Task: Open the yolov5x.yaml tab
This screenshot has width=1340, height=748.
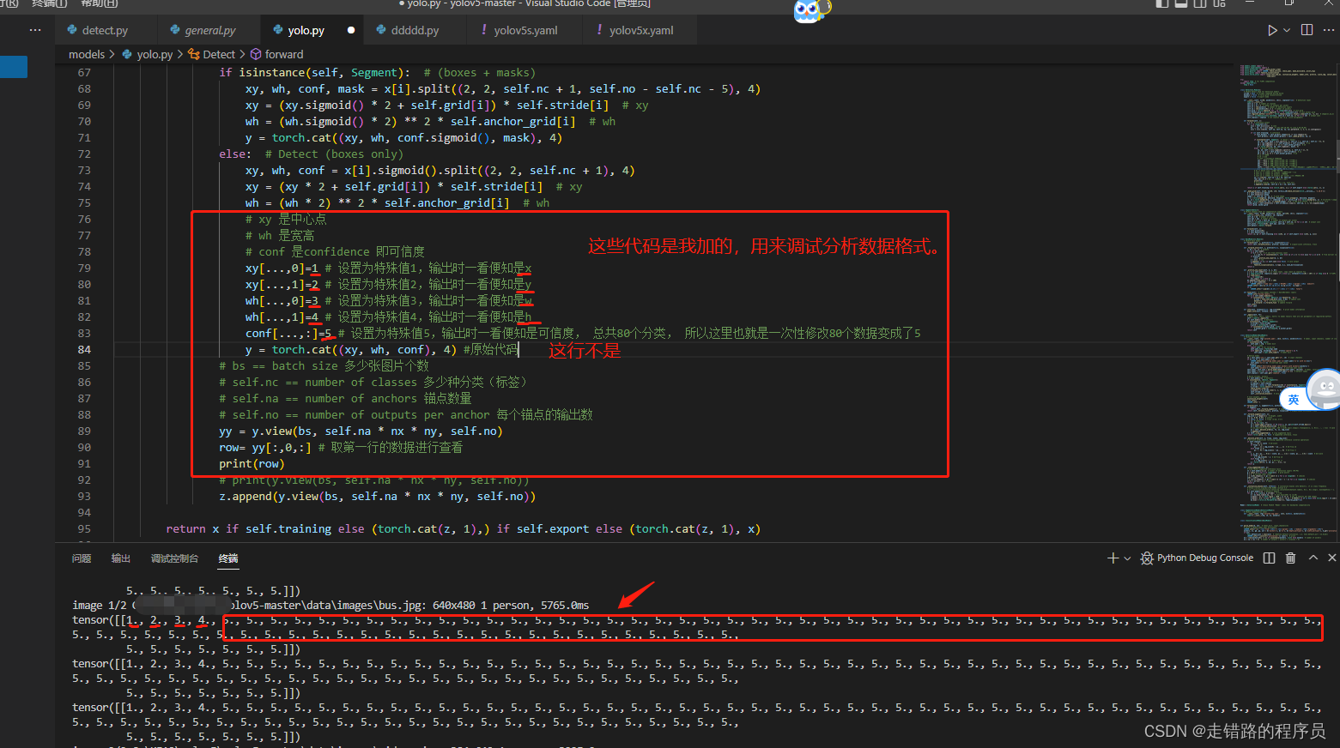Action: pos(641,30)
